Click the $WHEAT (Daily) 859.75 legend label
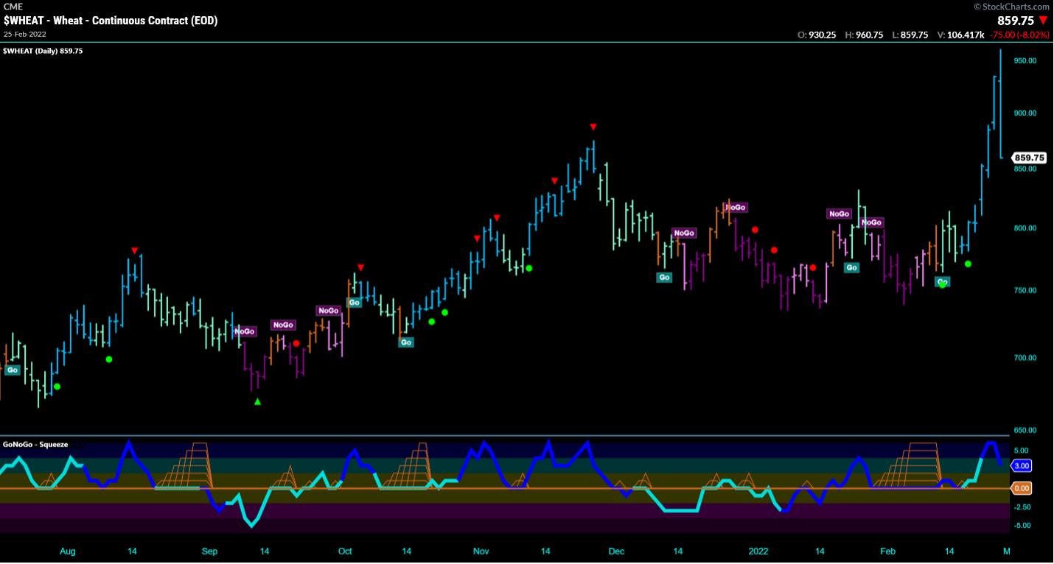The width and height of the screenshot is (1054, 564). pyautogui.click(x=43, y=51)
